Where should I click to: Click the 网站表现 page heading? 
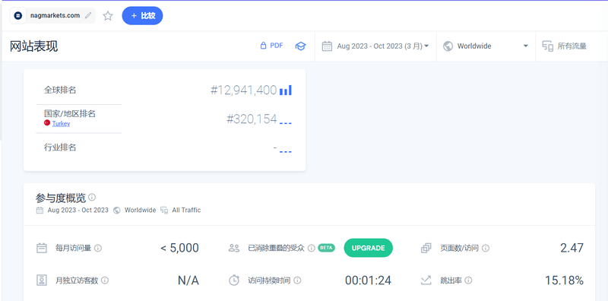pyautogui.click(x=33, y=46)
